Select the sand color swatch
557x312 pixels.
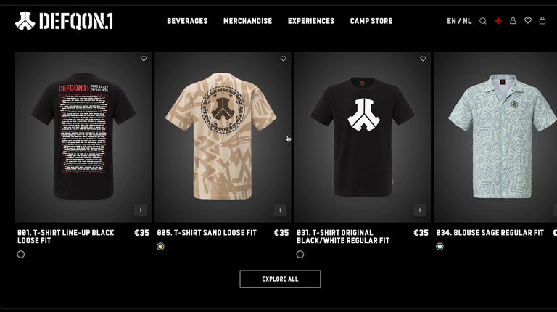(x=160, y=246)
